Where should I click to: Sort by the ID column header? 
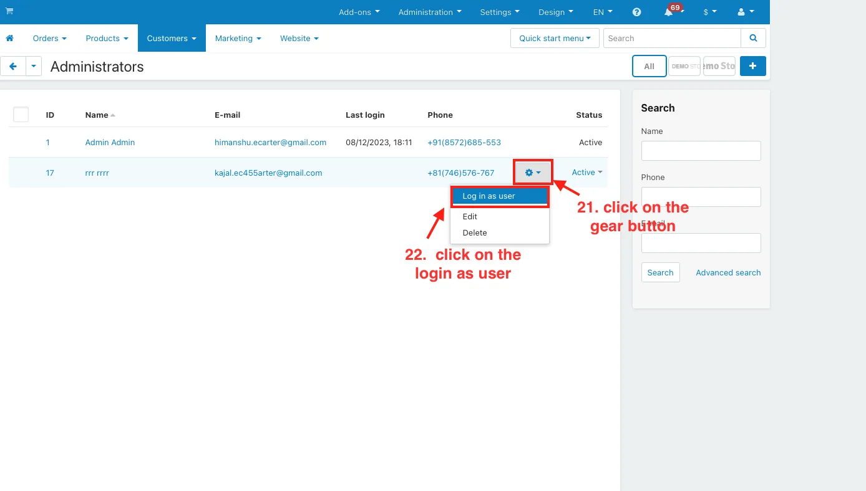click(50, 115)
